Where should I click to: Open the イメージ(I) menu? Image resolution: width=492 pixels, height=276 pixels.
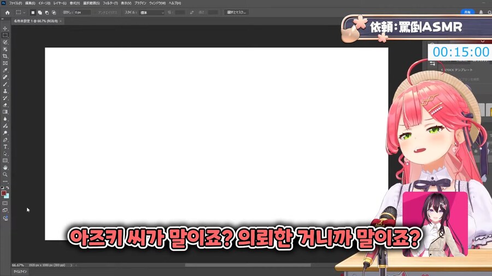[44, 3]
